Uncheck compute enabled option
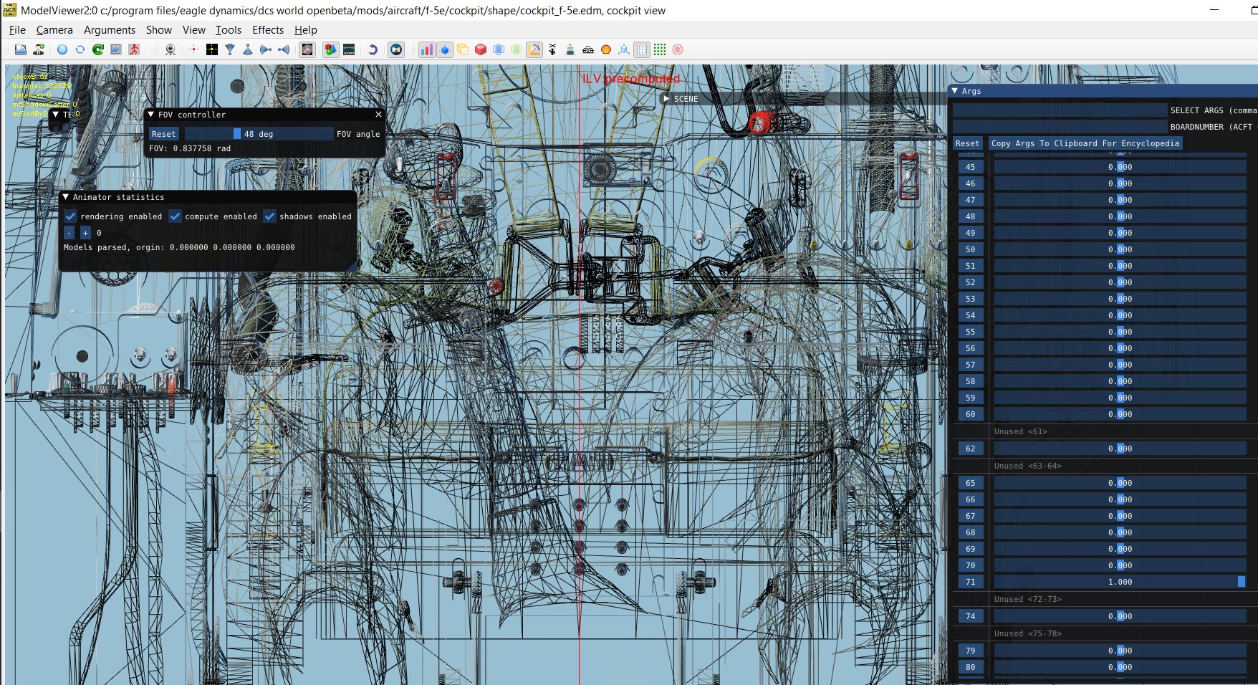The height and width of the screenshot is (685, 1258). tap(175, 216)
